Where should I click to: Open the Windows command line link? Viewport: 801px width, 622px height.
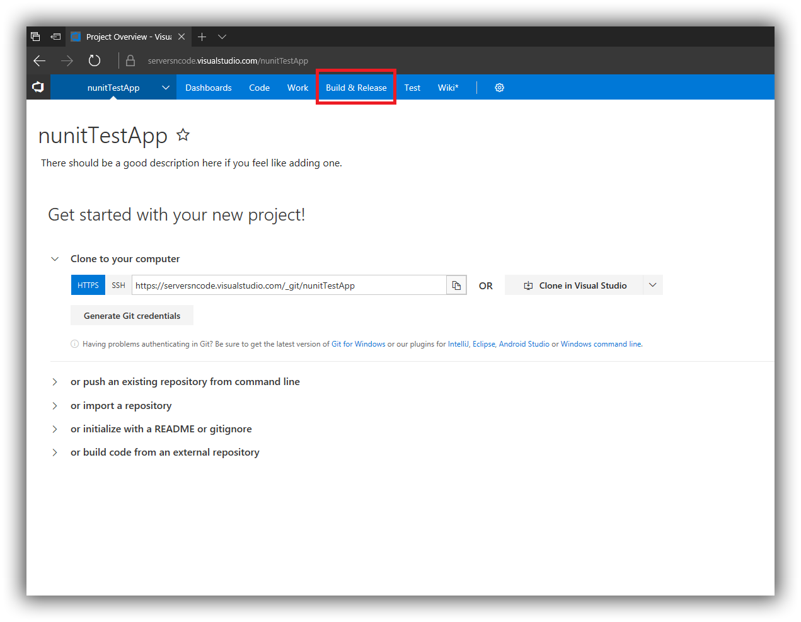pos(601,344)
